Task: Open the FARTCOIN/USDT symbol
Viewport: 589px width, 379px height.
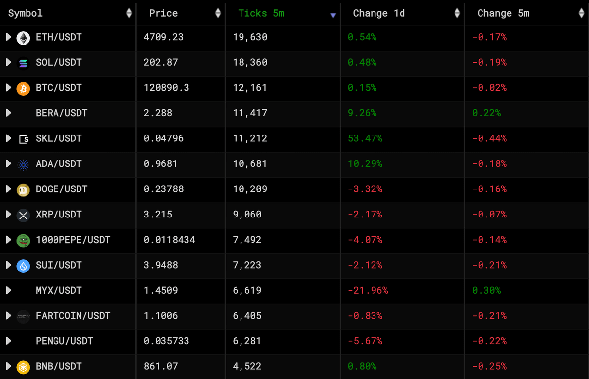Action: pyautogui.click(x=73, y=316)
